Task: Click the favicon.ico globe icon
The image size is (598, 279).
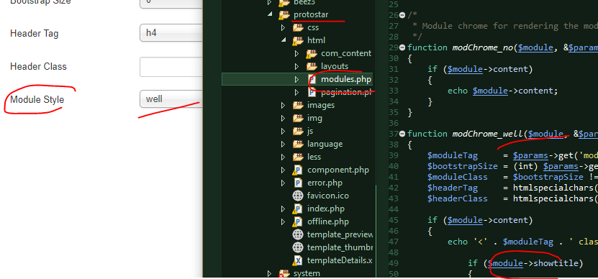Action: point(298,196)
